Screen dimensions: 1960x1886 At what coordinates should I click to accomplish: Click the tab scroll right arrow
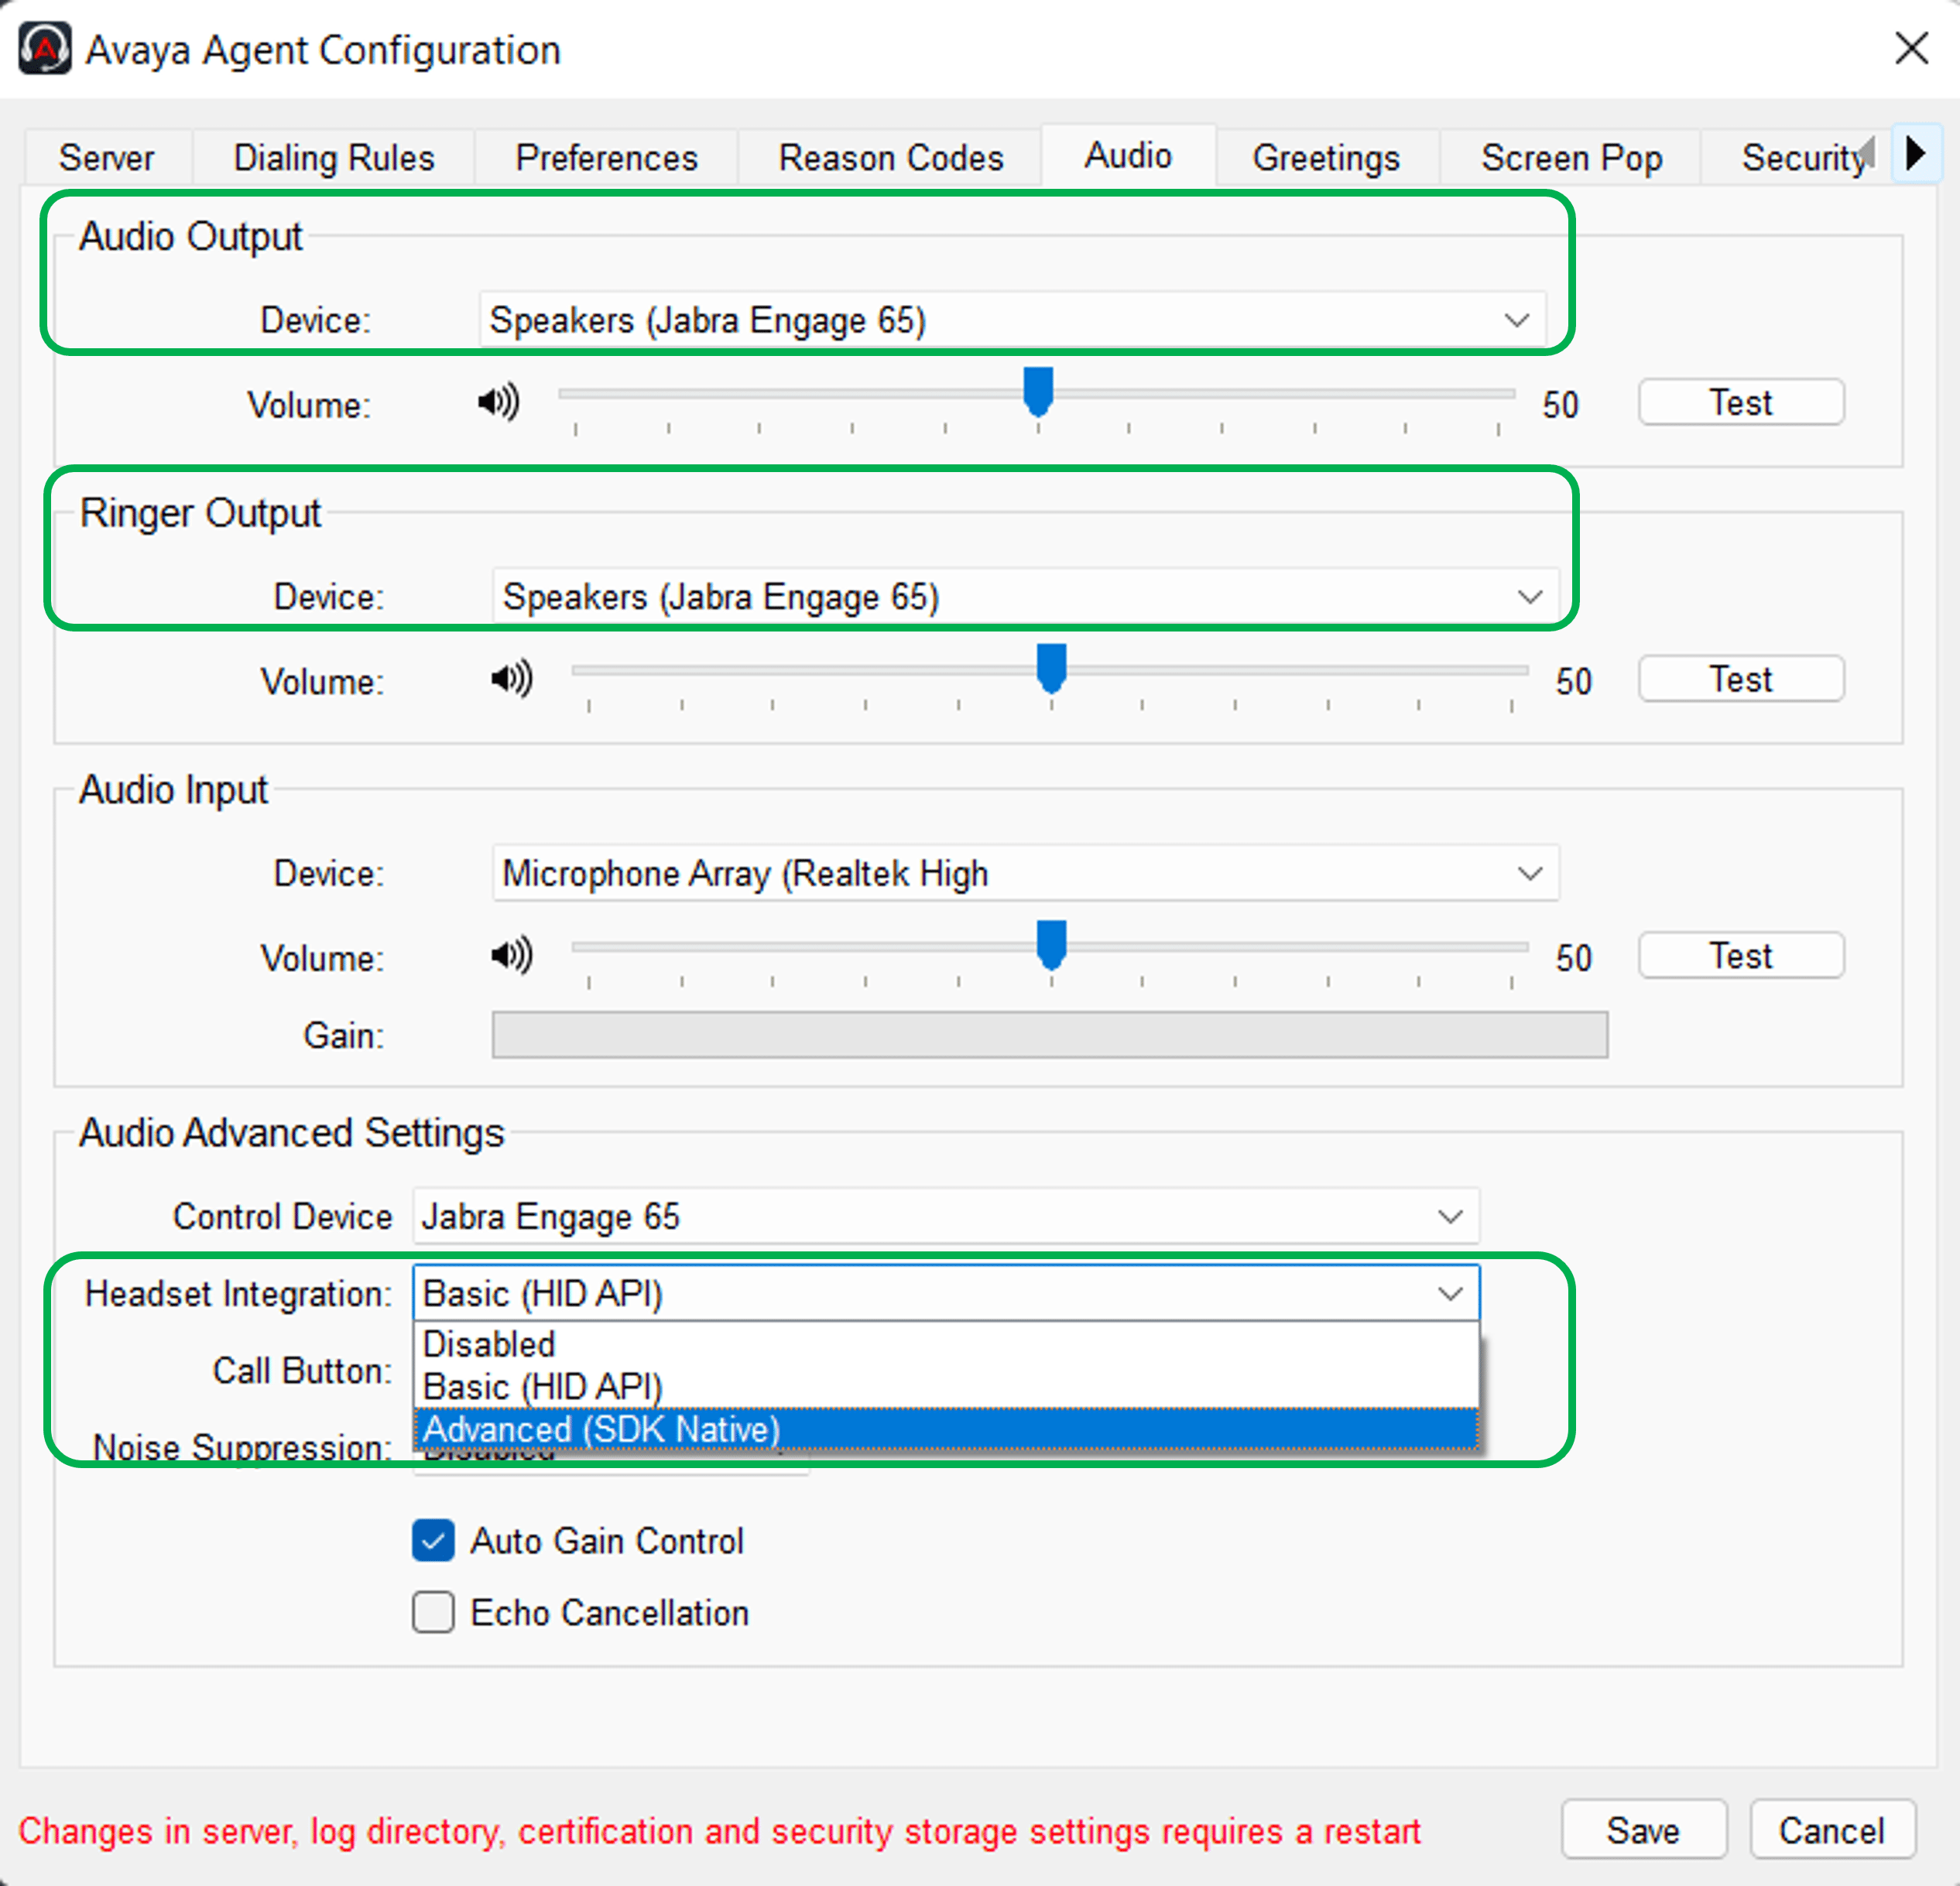[1915, 154]
